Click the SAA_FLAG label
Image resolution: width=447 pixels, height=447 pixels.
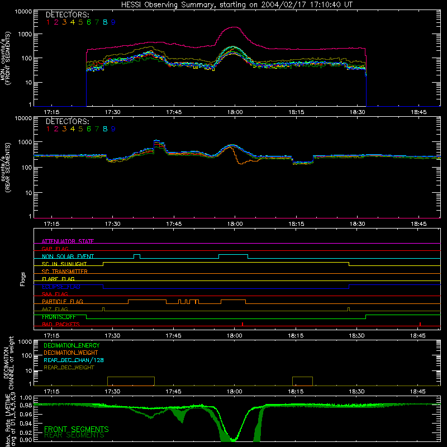(55, 294)
